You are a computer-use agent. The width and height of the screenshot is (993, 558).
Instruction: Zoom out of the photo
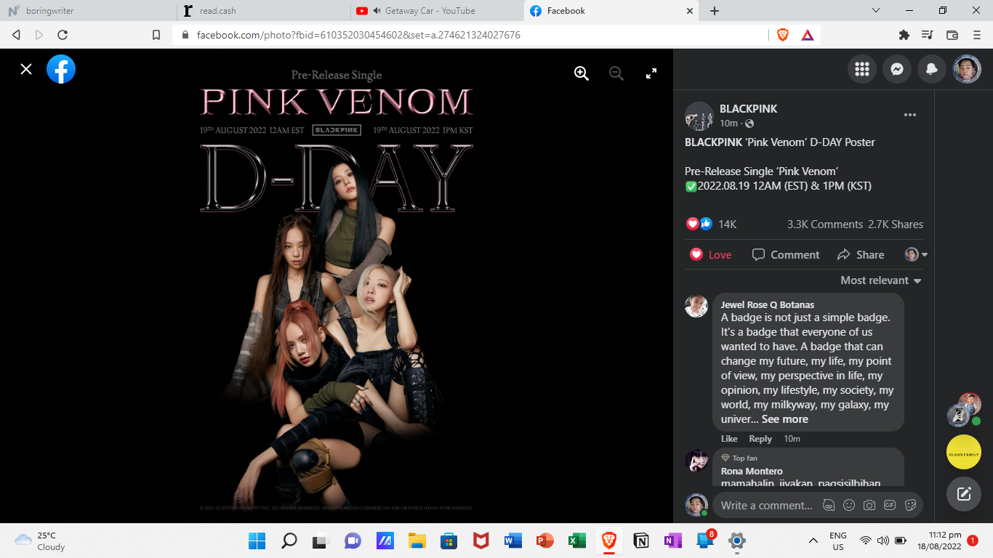click(616, 73)
